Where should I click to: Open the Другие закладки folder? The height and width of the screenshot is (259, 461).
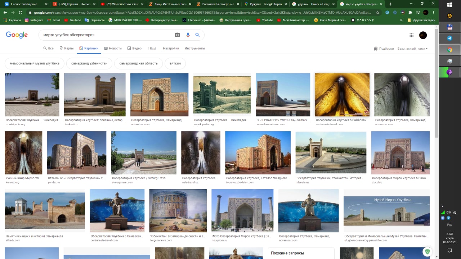click(421, 20)
